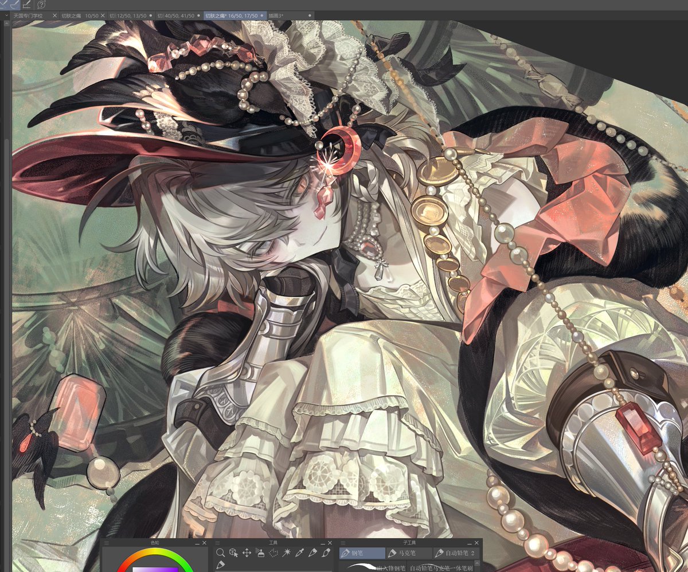Select the tool icon in second row of Tools panel
The height and width of the screenshot is (572, 688).
pos(220,565)
